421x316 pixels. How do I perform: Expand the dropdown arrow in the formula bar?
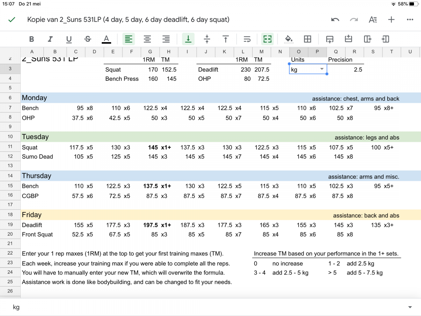point(410,307)
